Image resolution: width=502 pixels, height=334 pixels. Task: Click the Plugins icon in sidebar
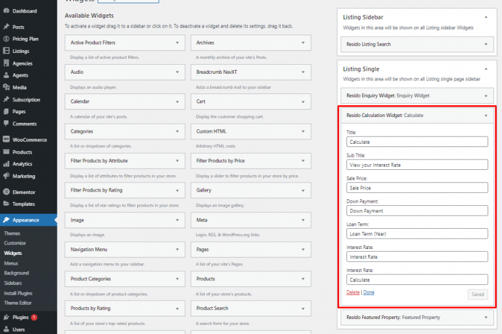point(6,317)
